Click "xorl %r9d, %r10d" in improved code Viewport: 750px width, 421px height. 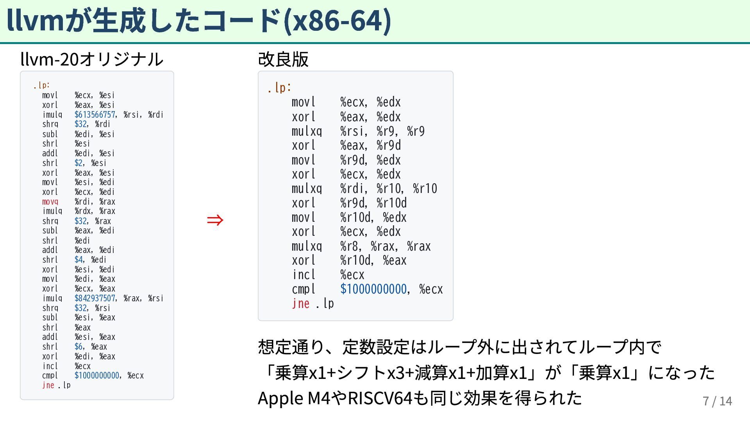[349, 203]
